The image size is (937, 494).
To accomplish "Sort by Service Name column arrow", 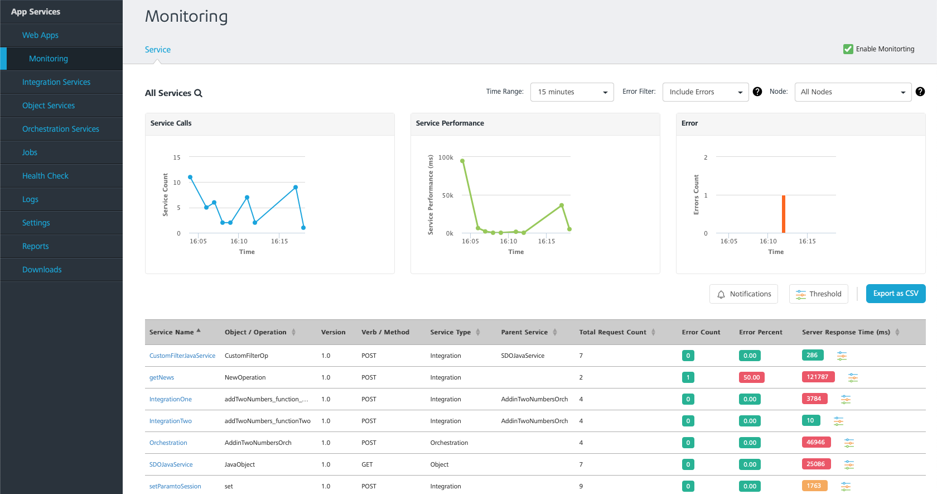I will coord(199,331).
